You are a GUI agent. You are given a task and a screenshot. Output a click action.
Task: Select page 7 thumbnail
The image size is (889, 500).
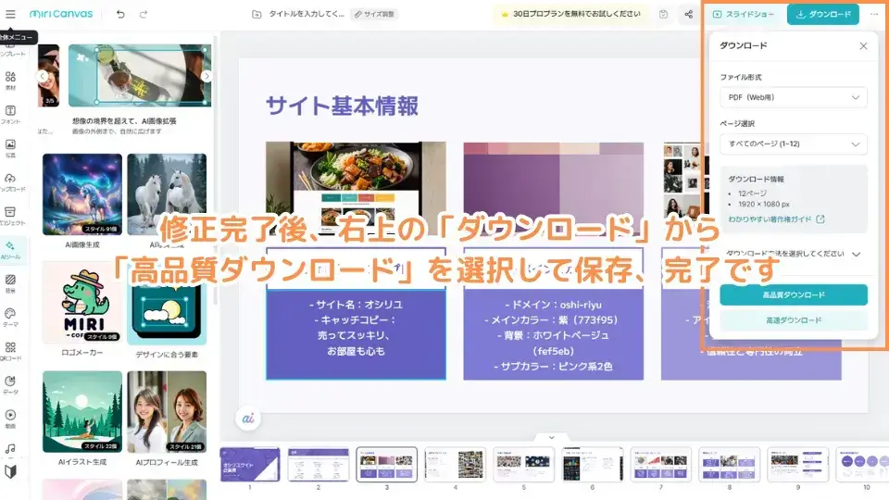[661, 464]
